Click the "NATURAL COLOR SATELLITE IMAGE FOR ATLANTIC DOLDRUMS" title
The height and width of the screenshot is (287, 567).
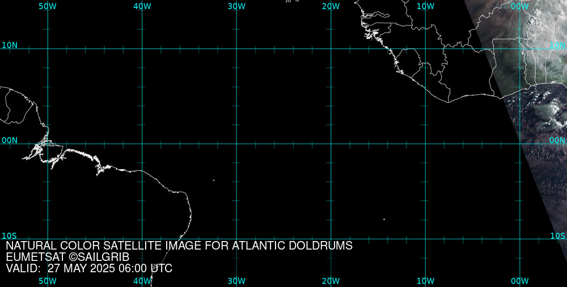179,246
